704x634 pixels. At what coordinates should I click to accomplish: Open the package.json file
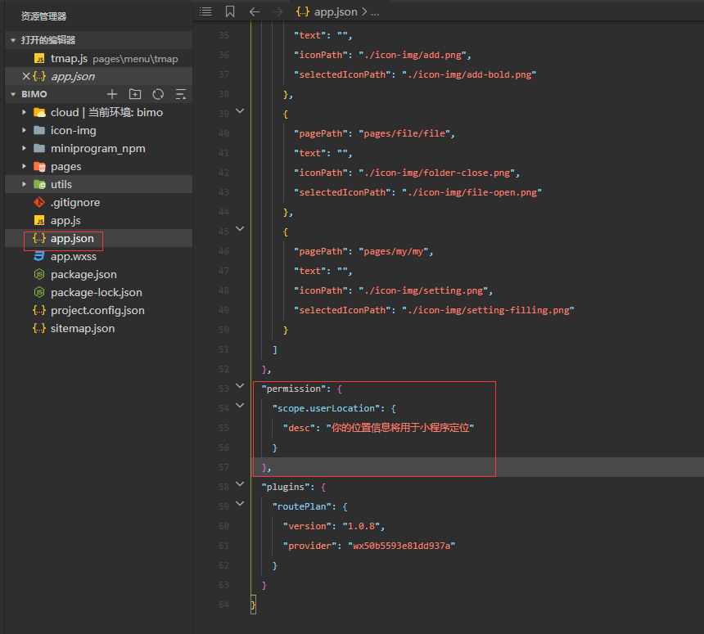pos(99,274)
